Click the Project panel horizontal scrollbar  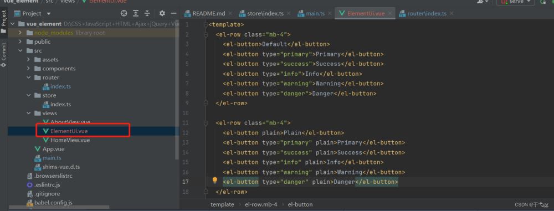click(59, 207)
